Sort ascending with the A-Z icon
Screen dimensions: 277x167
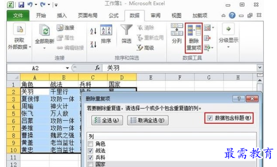[x=93, y=31]
